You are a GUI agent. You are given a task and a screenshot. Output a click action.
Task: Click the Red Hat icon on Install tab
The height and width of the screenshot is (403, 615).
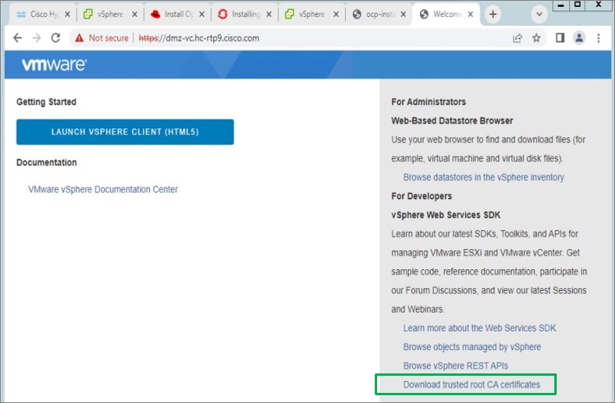click(x=155, y=15)
